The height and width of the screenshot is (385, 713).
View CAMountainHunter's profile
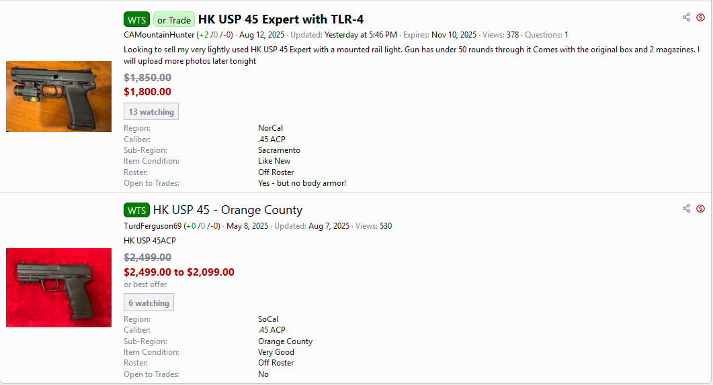159,35
